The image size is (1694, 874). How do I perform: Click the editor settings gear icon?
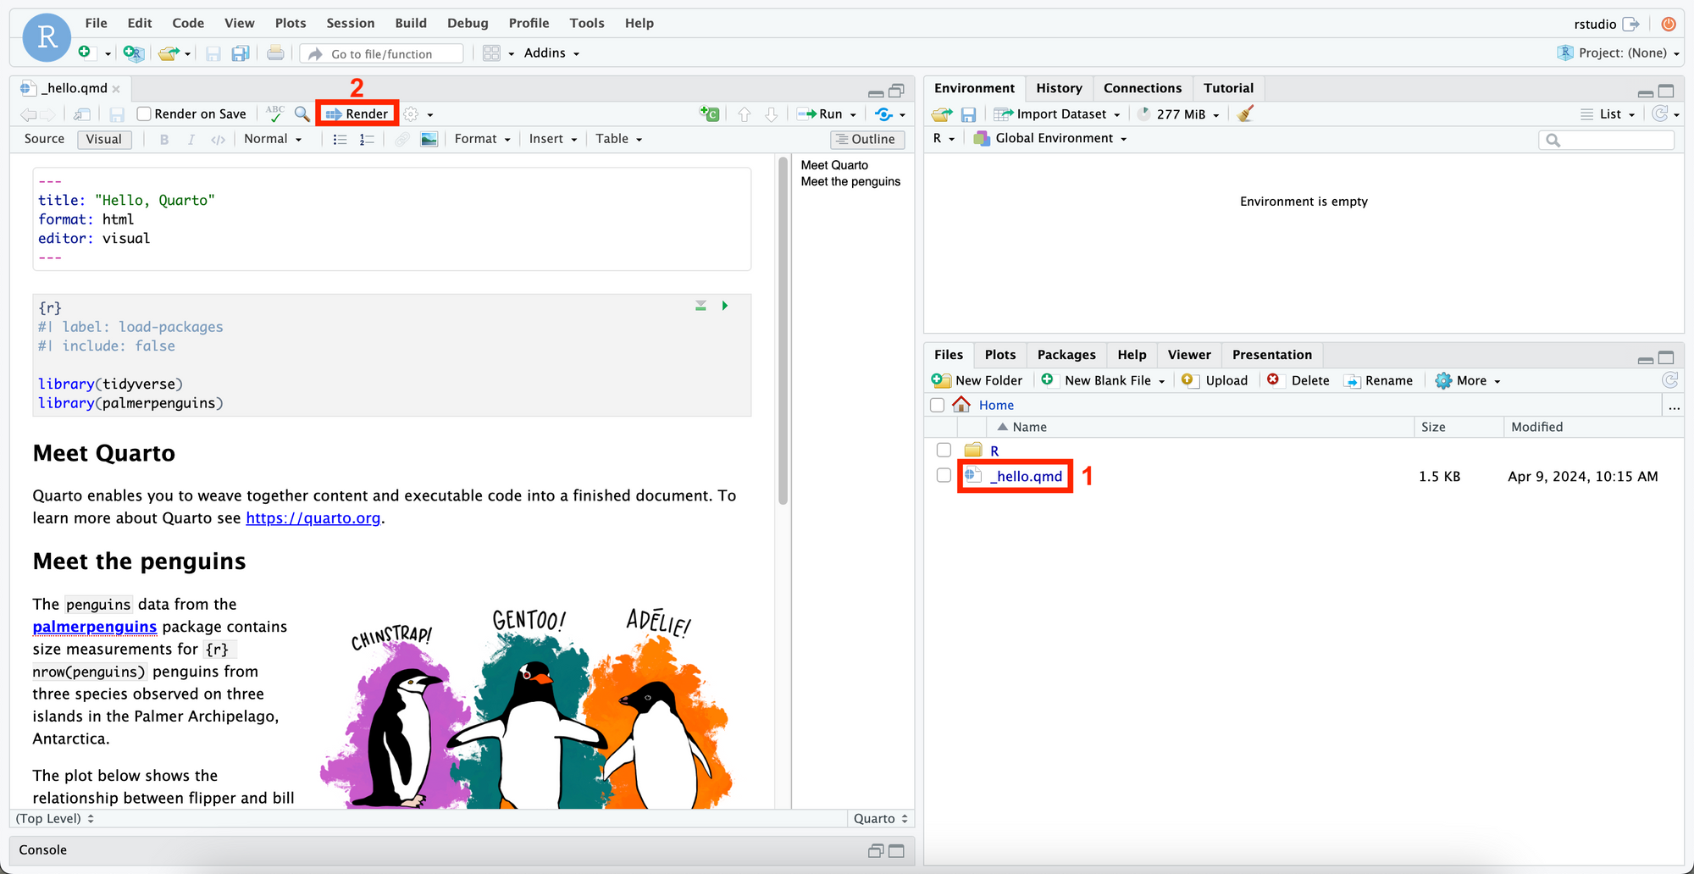point(411,113)
